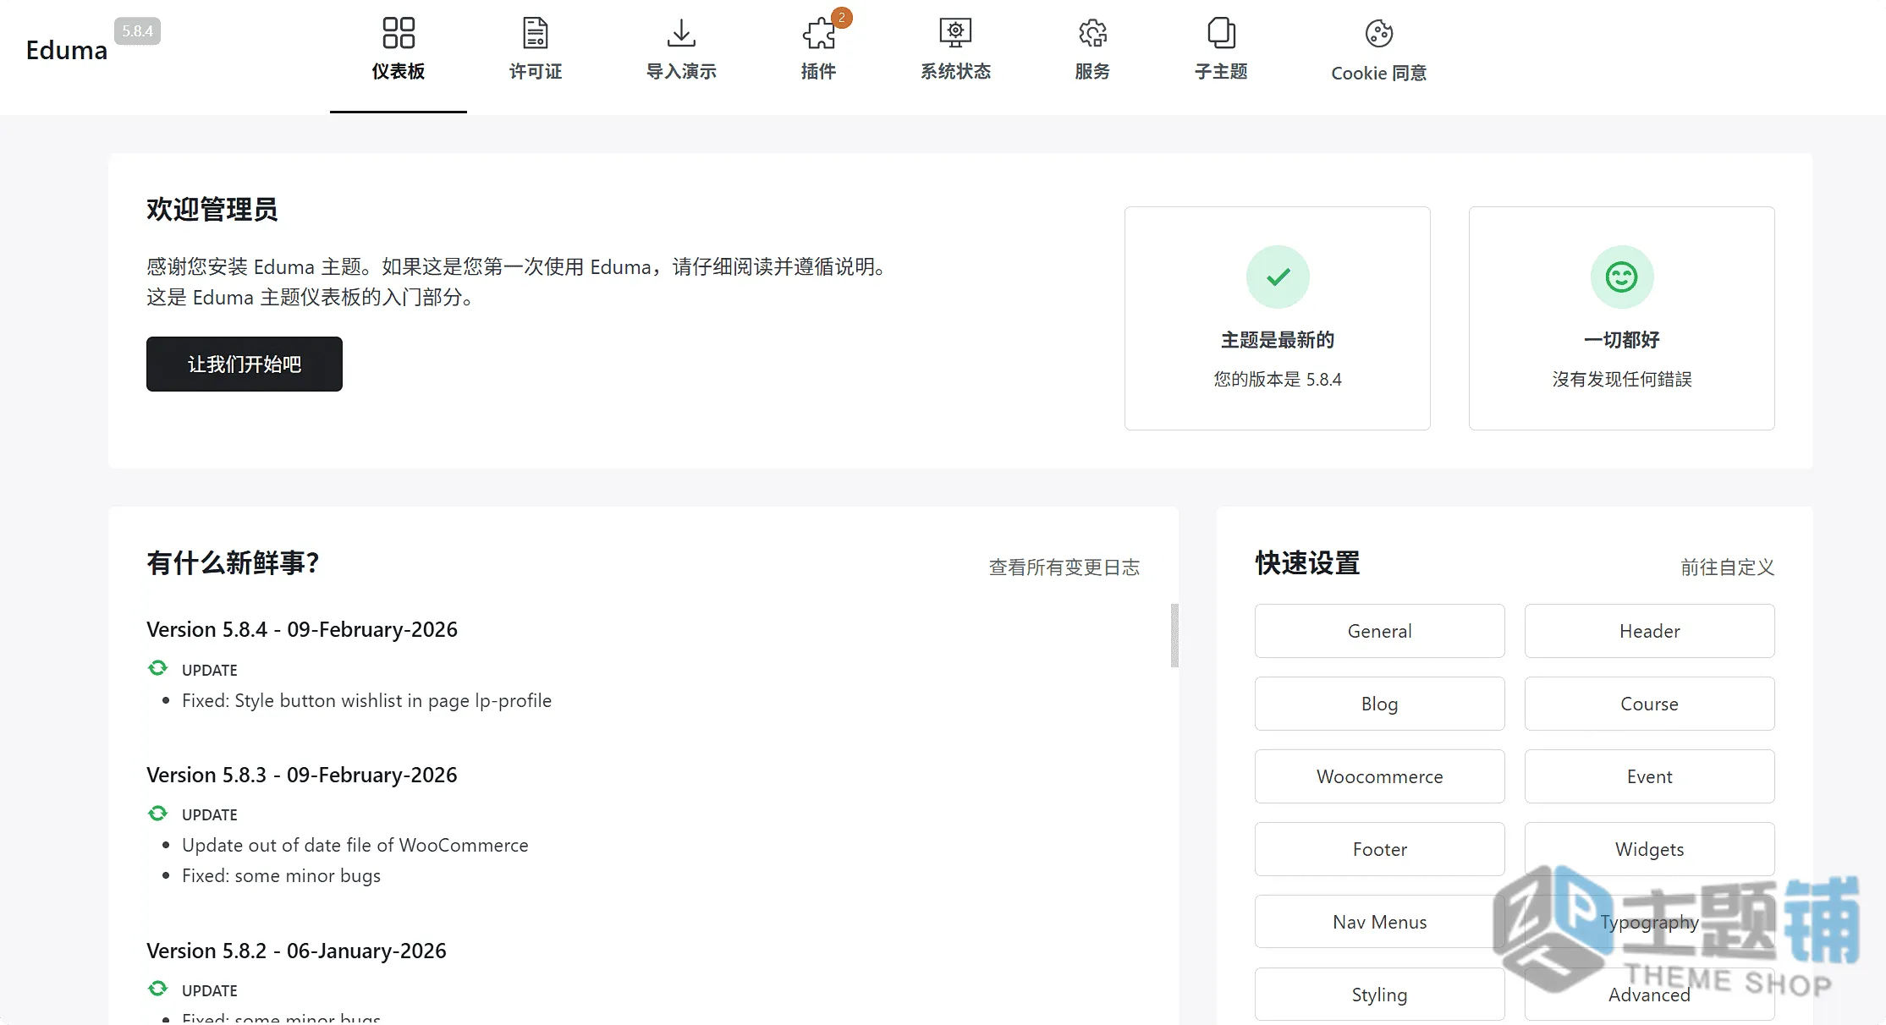Open Blog quick settings
1886x1025 pixels.
[1379, 704]
